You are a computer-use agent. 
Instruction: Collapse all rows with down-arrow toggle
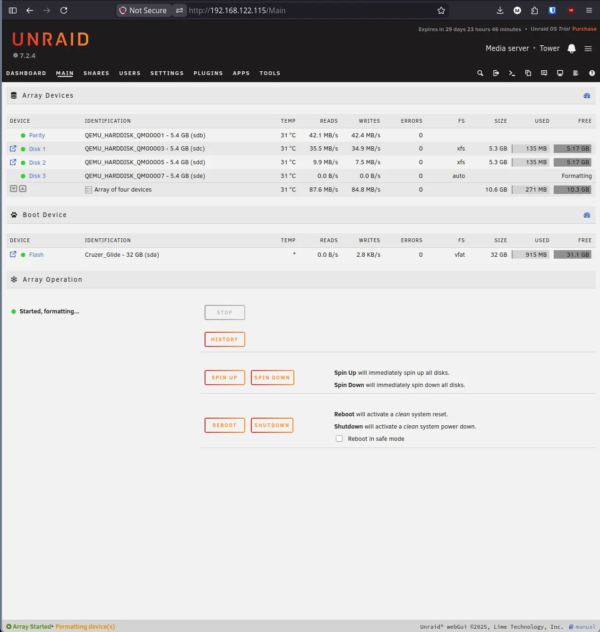click(x=14, y=189)
